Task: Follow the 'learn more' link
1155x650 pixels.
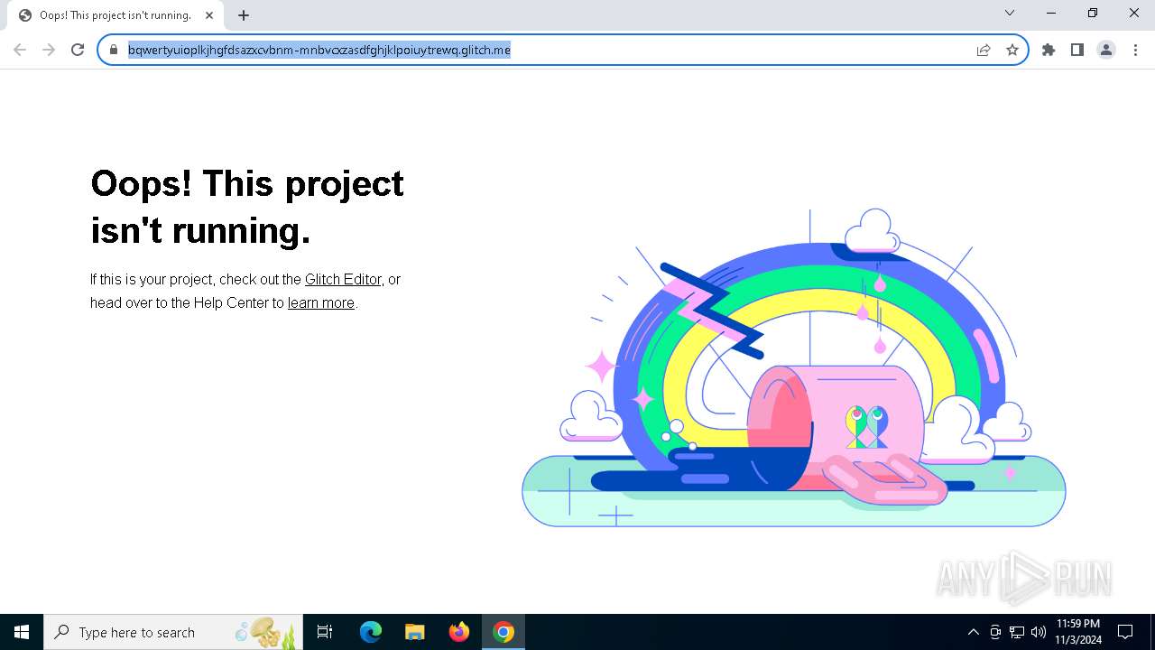Action: 321,303
